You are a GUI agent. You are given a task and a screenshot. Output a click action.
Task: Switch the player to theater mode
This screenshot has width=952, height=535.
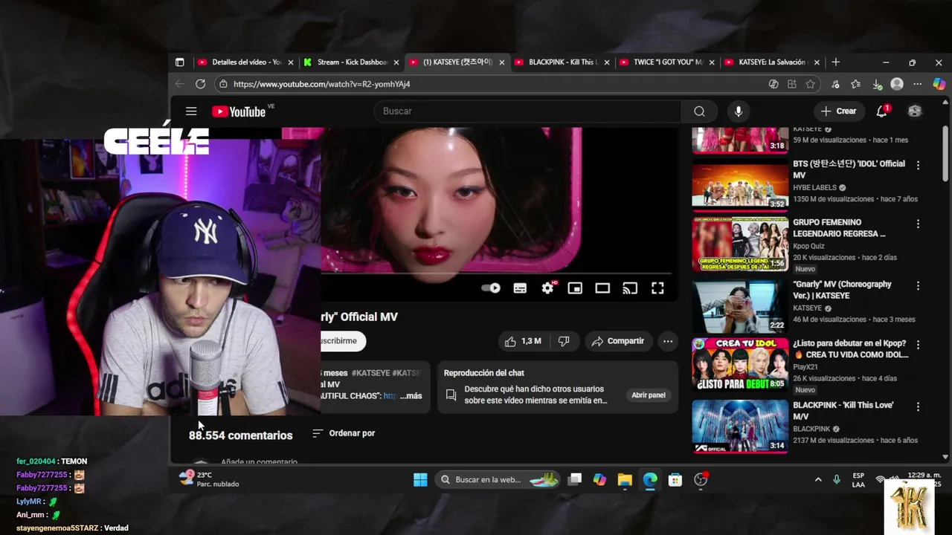602,288
